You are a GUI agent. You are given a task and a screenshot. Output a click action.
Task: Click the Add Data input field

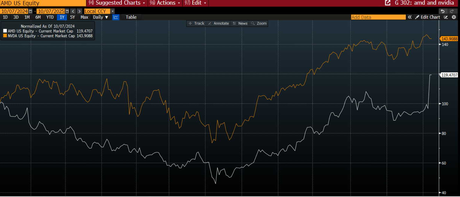coord(378,17)
